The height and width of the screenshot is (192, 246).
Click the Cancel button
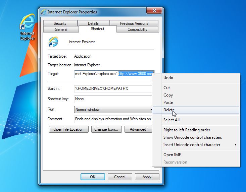(120, 177)
